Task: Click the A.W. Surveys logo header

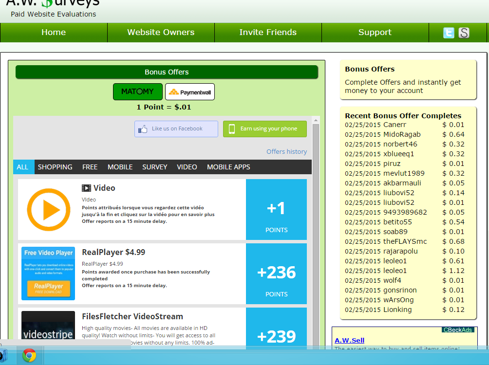Action: 53,4
